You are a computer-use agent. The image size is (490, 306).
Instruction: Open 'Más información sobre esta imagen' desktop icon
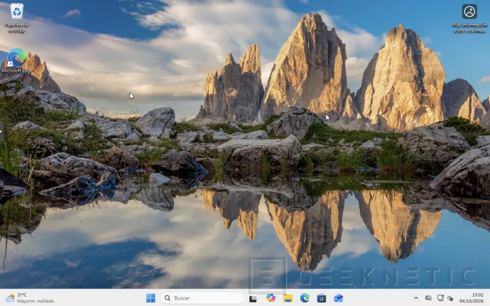click(x=469, y=19)
